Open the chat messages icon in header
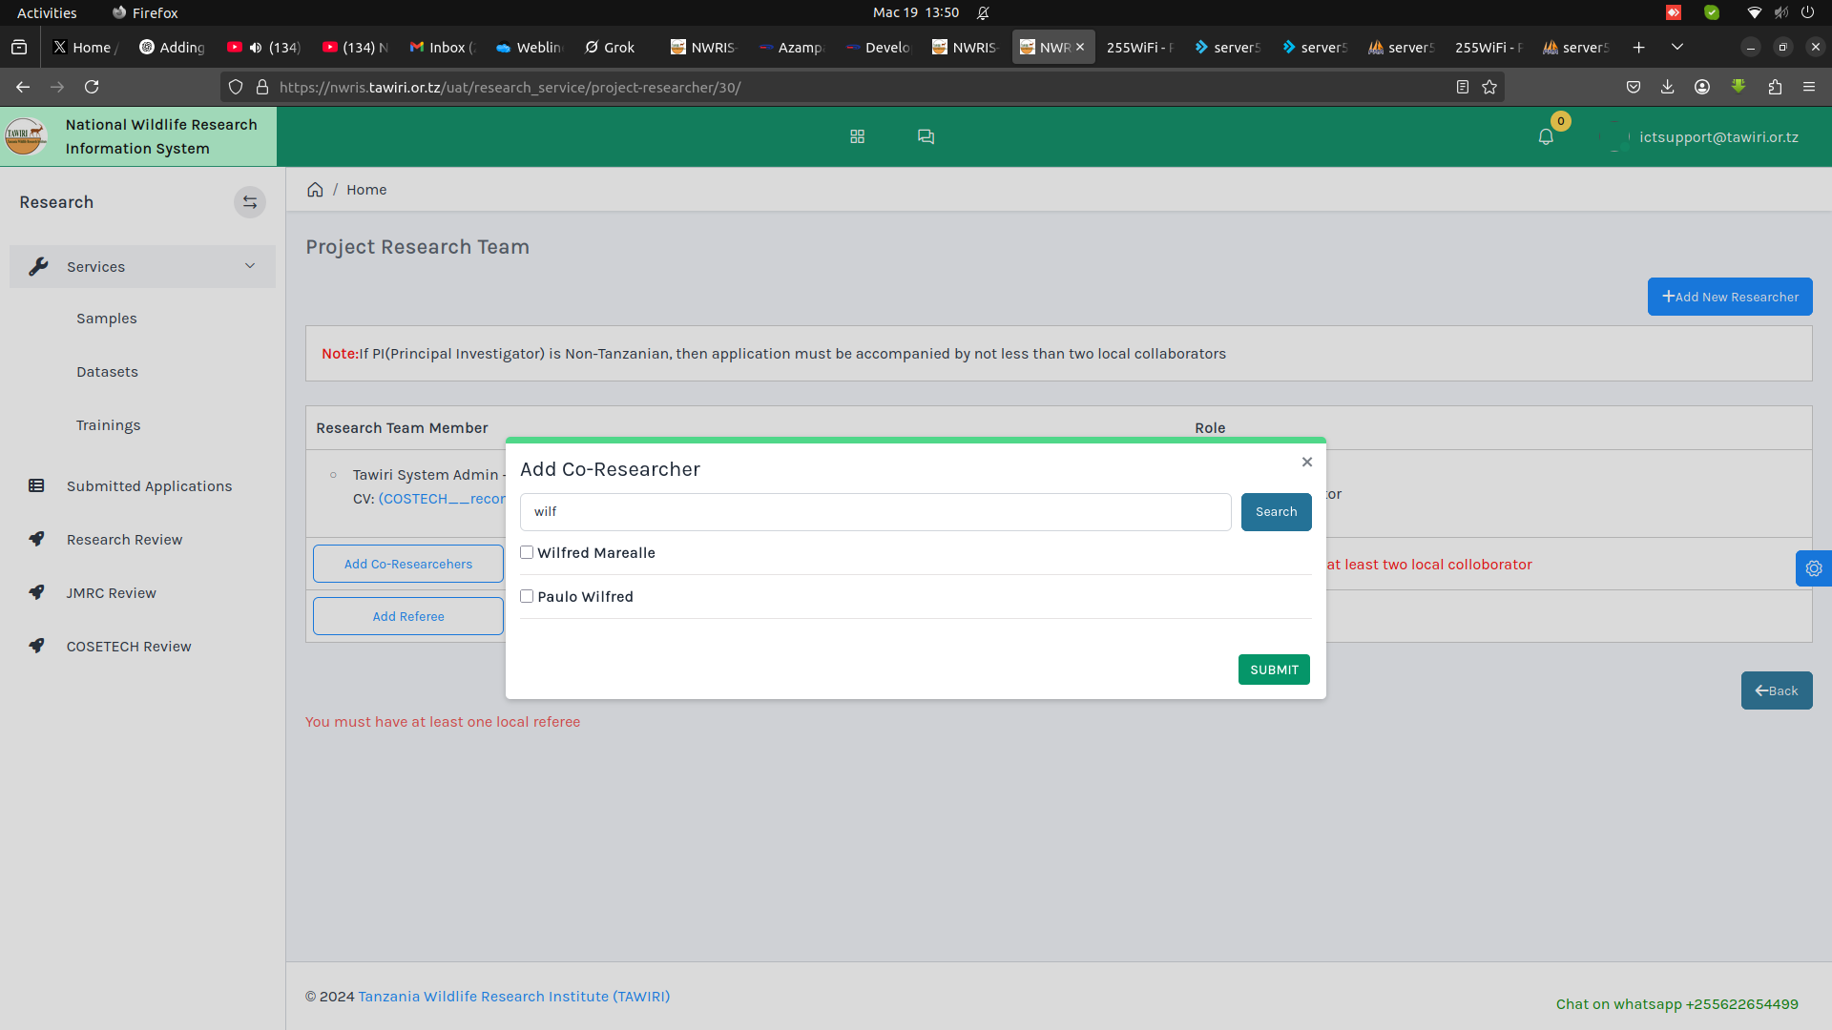The height and width of the screenshot is (1030, 1832). point(926,137)
